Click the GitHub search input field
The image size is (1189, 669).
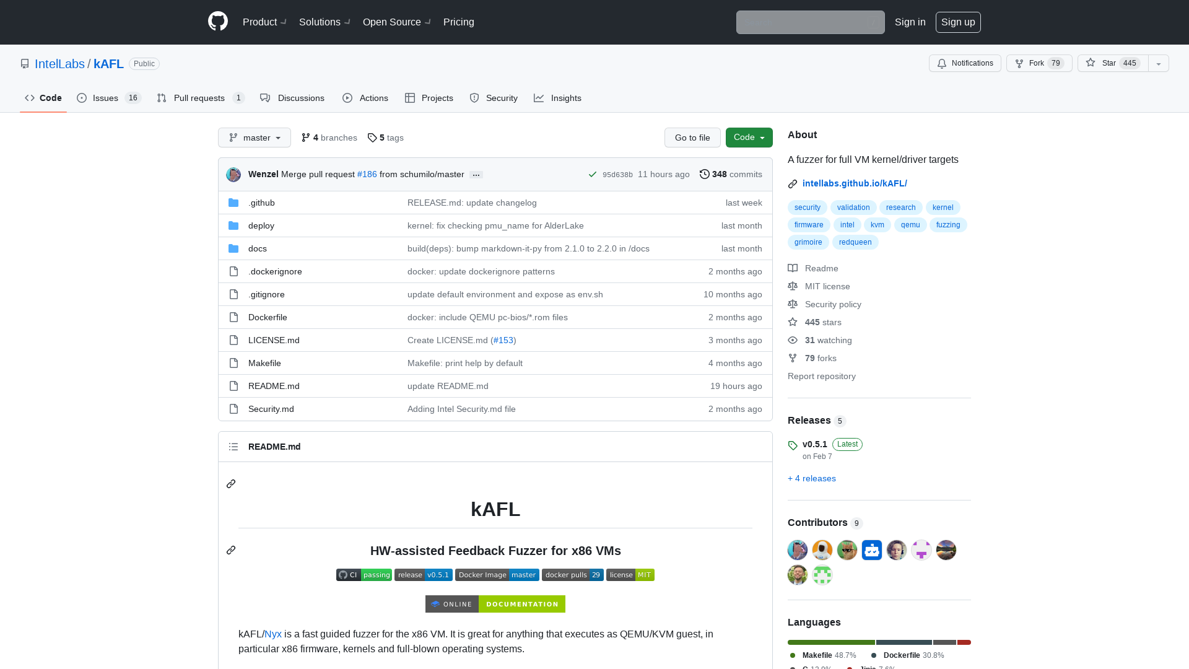click(810, 22)
